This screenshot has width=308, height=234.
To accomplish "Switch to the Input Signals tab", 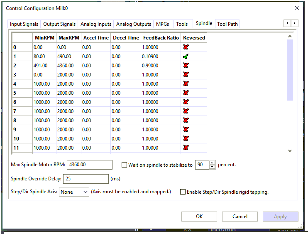I will coord(24,24).
